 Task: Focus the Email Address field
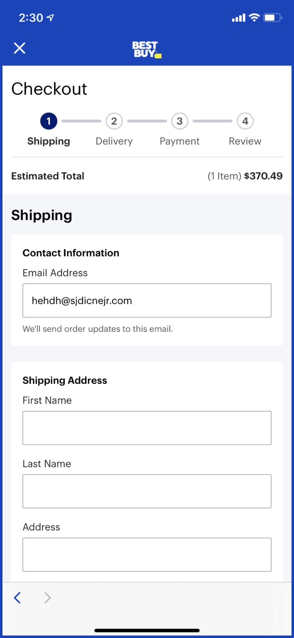pyautogui.click(x=147, y=301)
